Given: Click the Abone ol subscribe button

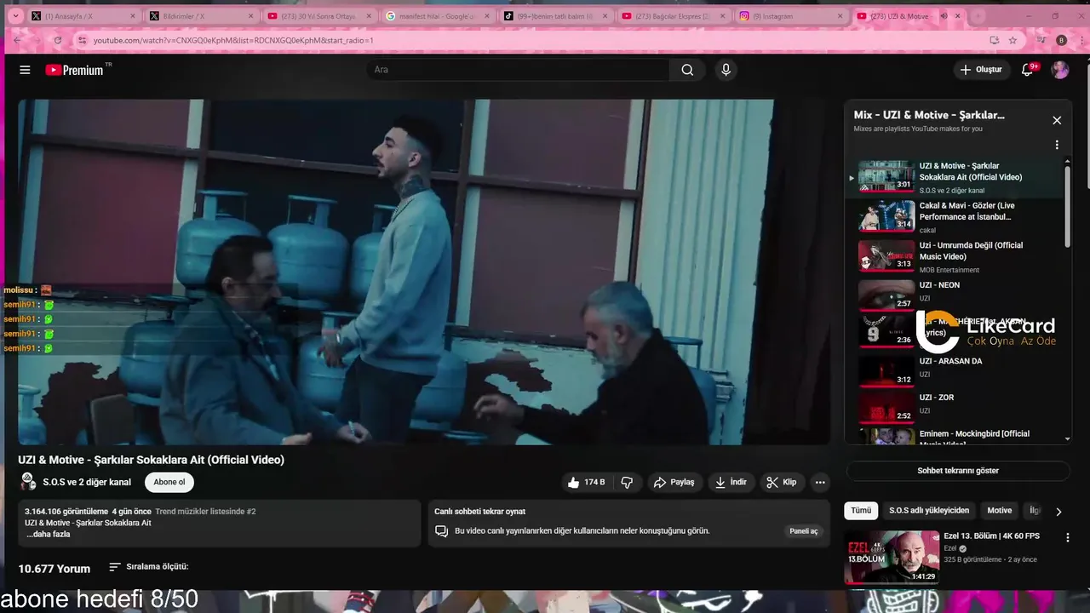Looking at the screenshot, I should [x=169, y=482].
